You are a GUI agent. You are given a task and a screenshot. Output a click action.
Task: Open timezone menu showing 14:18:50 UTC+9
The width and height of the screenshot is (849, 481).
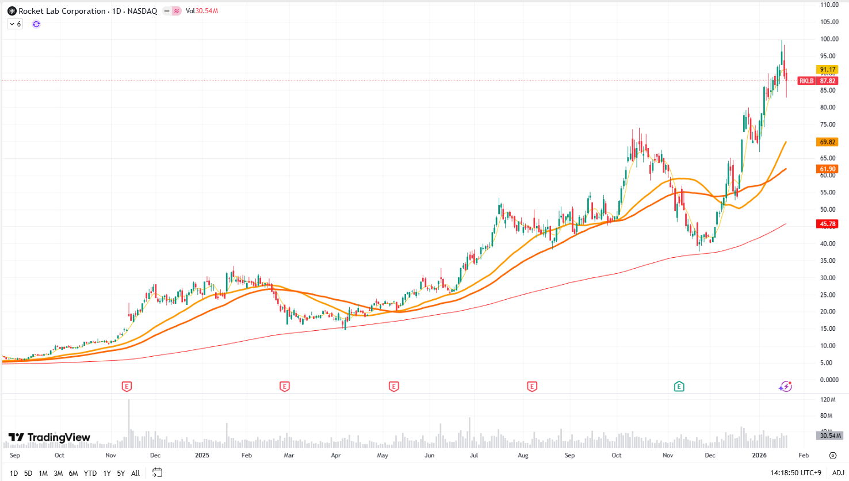796,473
